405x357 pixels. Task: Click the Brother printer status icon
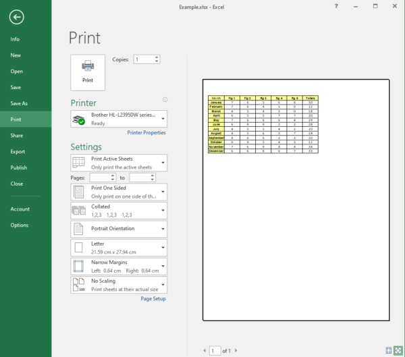79,120
